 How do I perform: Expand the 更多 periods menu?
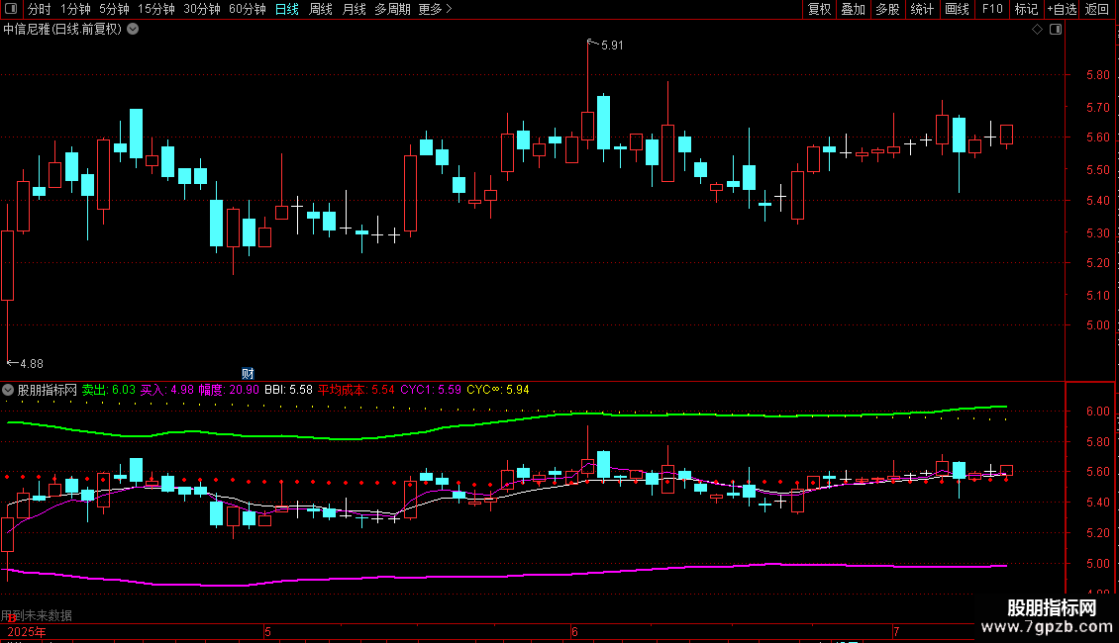(x=436, y=9)
